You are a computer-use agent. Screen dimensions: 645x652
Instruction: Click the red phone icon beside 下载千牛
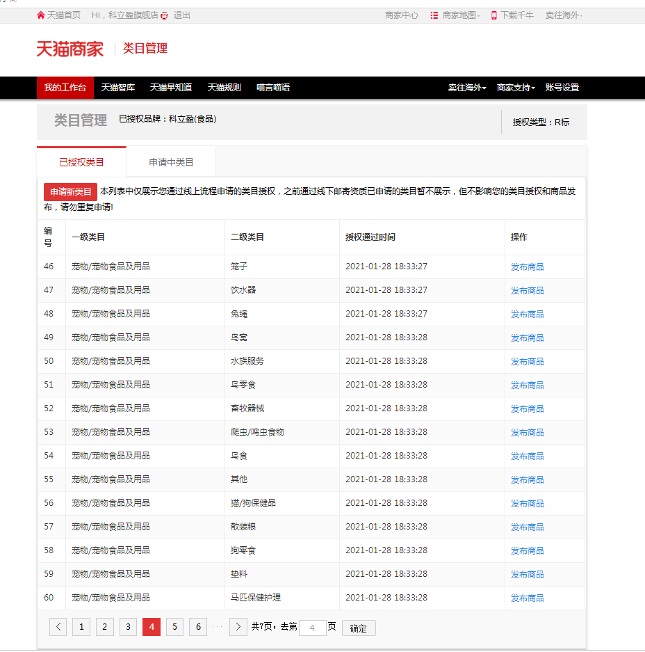(493, 15)
